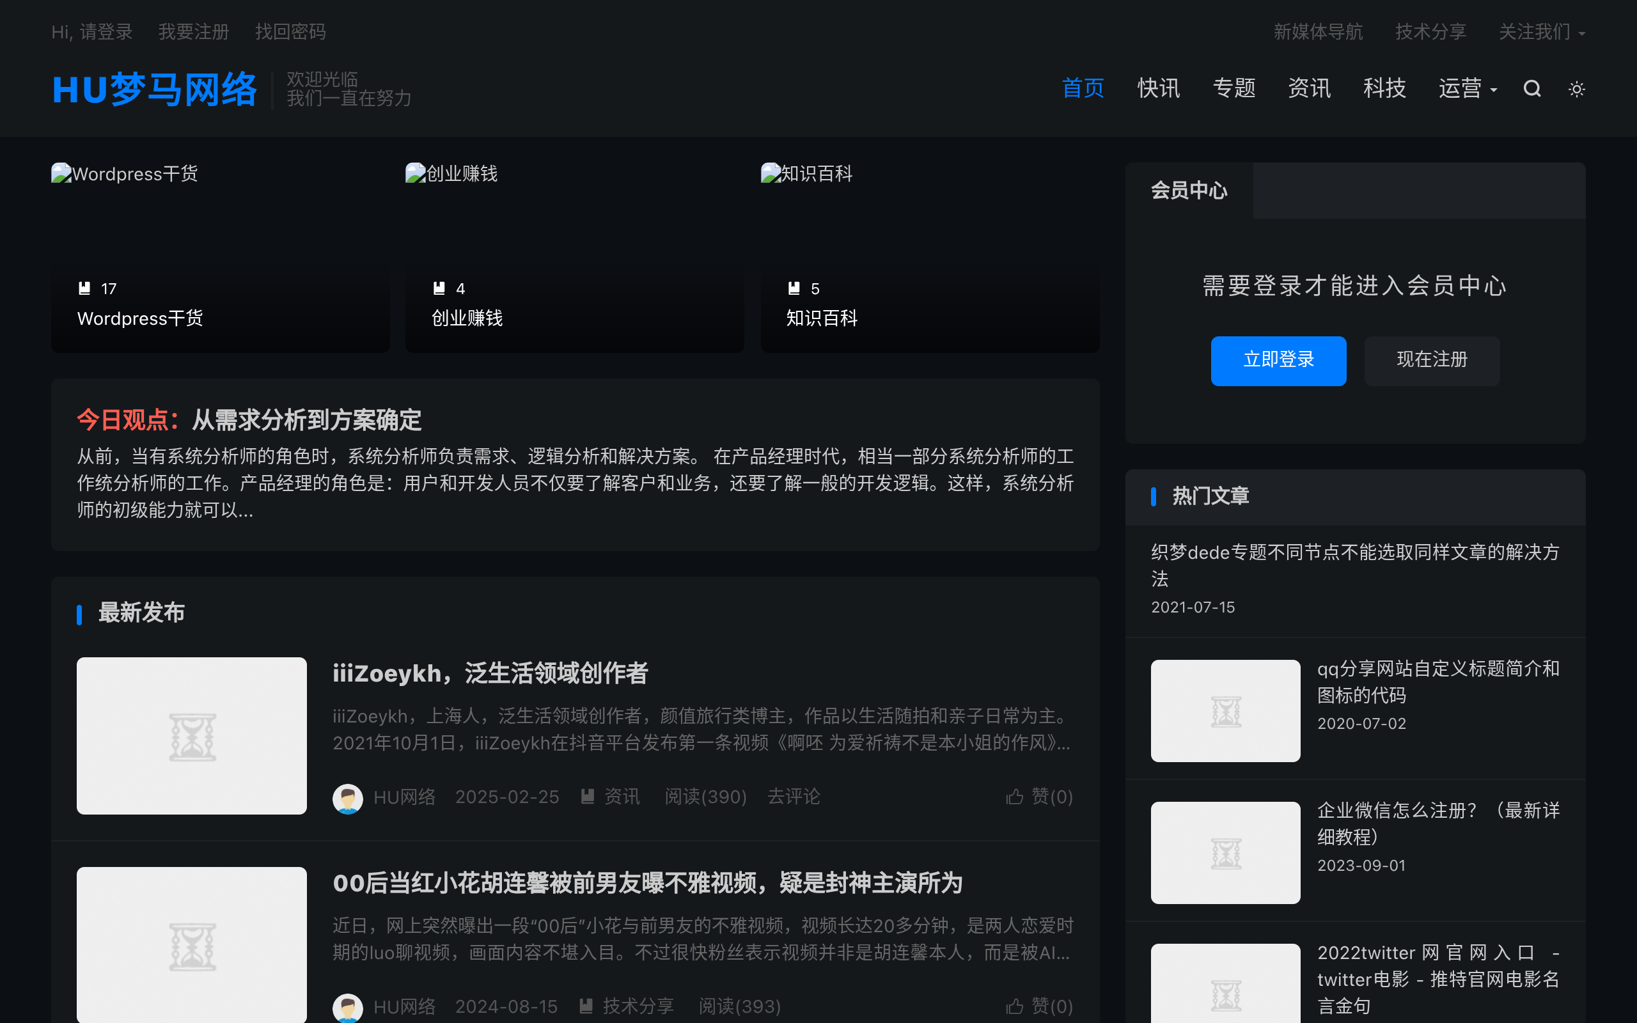Click 我要注册 at the top bar
Screen dimensions: 1637x1023
pos(194,32)
